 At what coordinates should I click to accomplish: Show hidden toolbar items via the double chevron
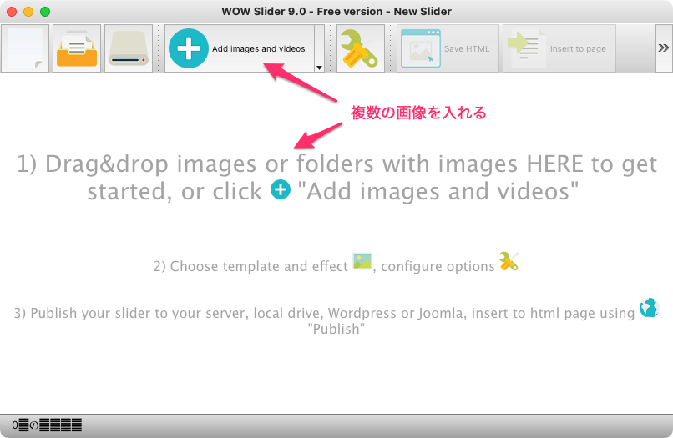pyautogui.click(x=663, y=48)
